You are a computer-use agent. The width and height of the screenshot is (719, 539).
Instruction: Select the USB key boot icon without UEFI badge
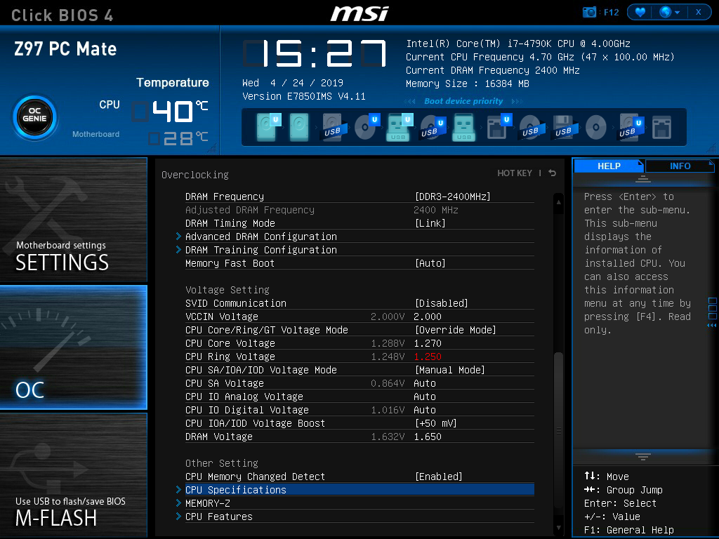(463, 127)
